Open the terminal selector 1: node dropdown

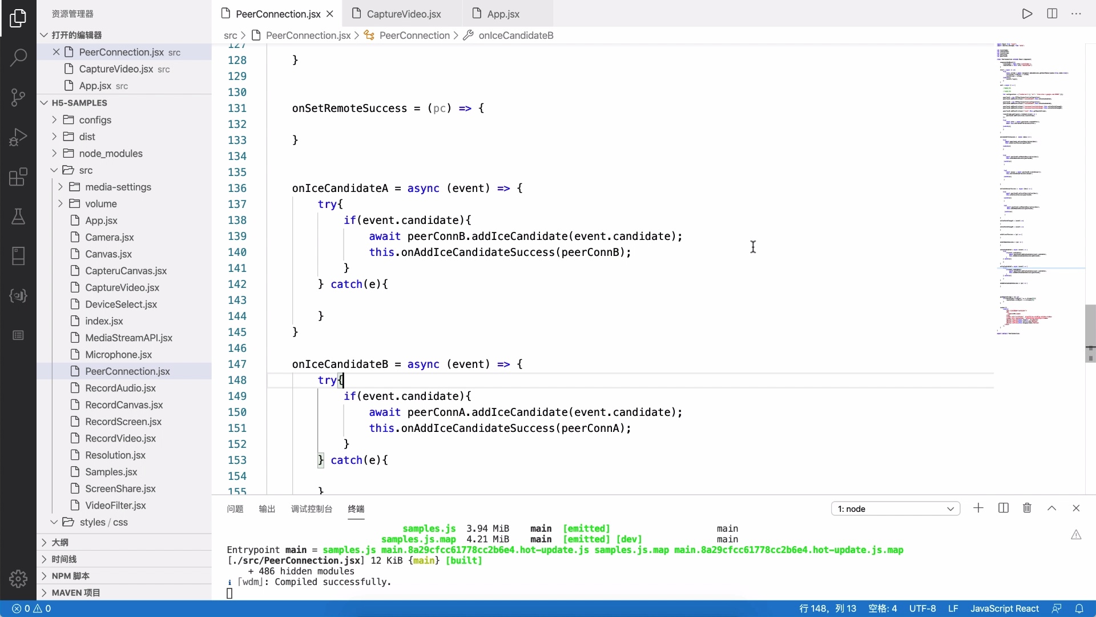(x=895, y=508)
